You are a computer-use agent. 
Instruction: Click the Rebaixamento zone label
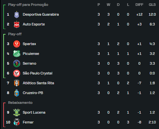click(20, 103)
